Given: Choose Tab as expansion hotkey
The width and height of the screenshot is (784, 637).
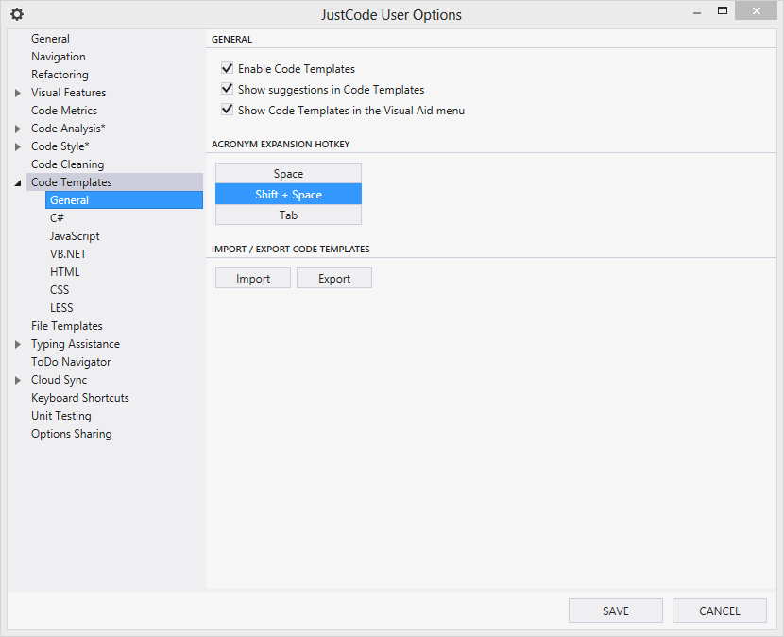Looking at the screenshot, I should (x=288, y=215).
